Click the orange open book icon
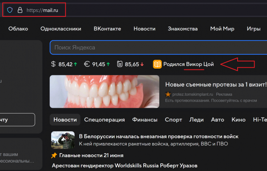267x171 pixels. pos(157,64)
